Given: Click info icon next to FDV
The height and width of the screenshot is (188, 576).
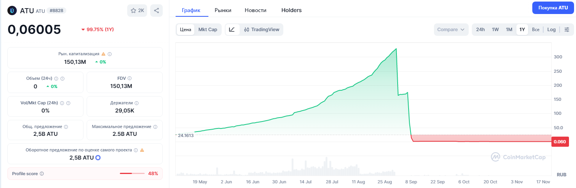Looking at the screenshot, I should (130, 78).
